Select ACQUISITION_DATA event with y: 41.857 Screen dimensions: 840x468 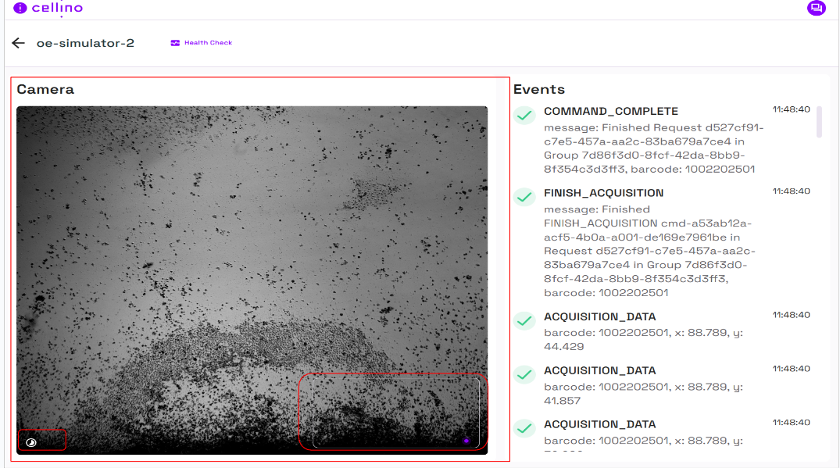(x=599, y=370)
